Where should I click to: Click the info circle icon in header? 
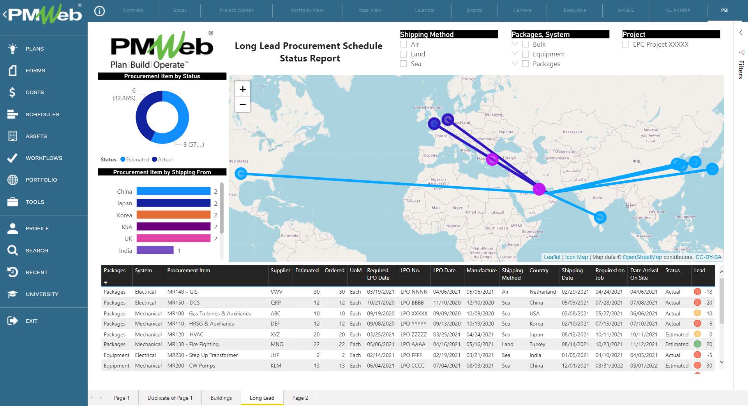[100, 11]
